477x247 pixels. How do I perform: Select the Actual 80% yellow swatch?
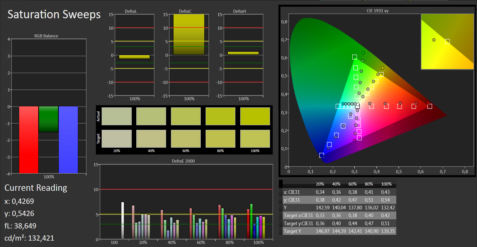click(x=220, y=116)
